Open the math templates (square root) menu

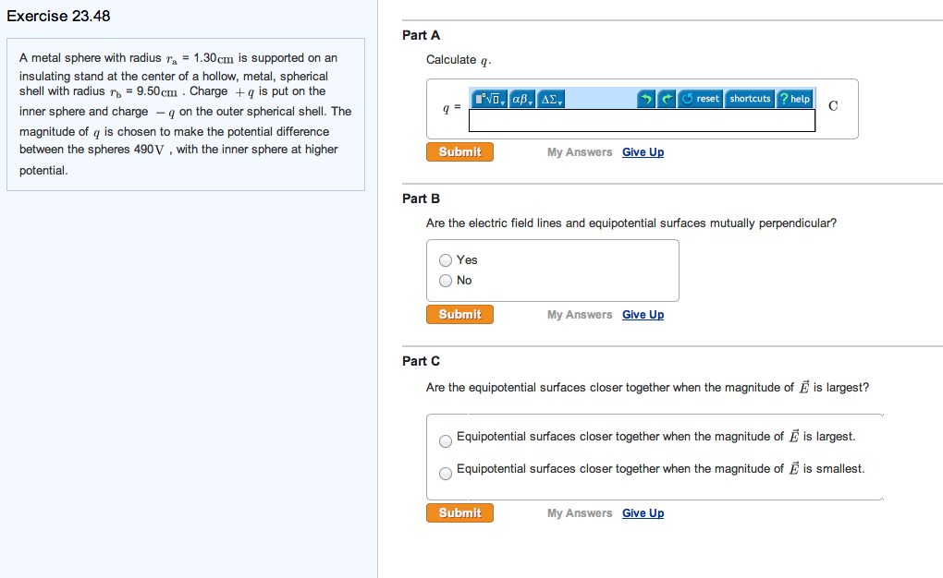coord(488,99)
